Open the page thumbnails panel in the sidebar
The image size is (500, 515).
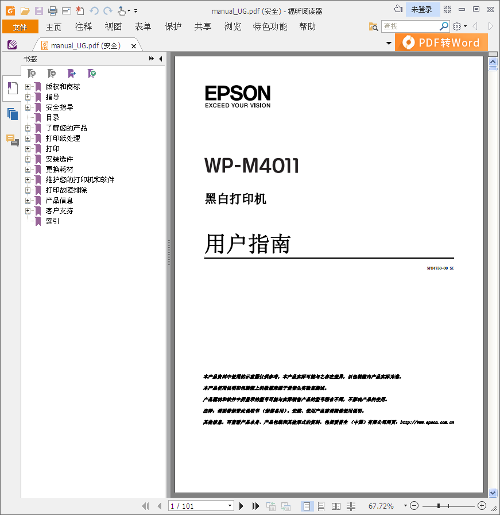pyautogui.click(x=13, y=114)
